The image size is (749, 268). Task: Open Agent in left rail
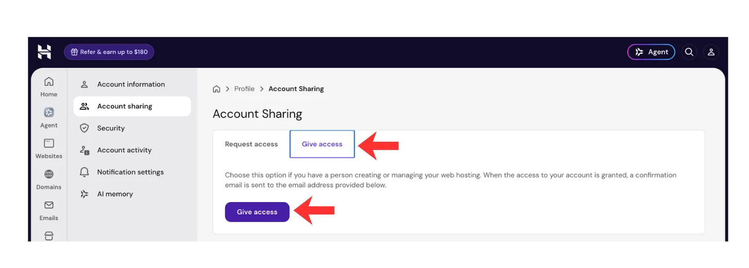[49, 118]
